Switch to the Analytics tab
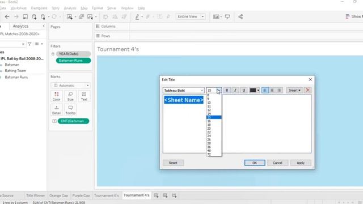Screen dimensions: 363x204 point(20,26)
